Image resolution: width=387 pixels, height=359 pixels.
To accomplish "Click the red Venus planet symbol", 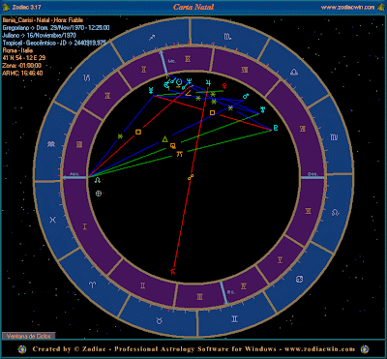I will [224, 86].
